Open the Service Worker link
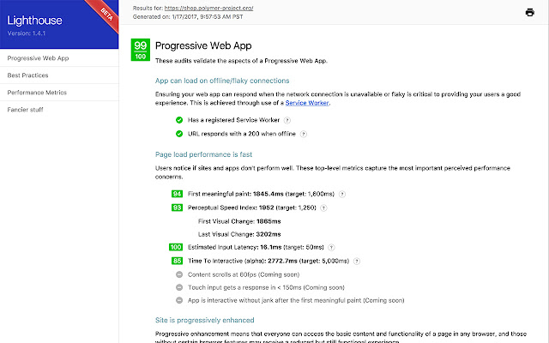Viewport: 549px width, 343px height. click(307, 103)
